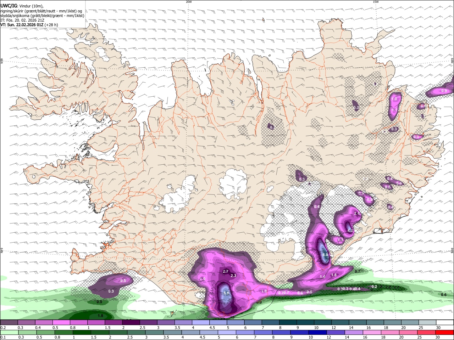Click the "UWC/IG: Vindur (10m)," title line
Viewport: 454px width, 340px height.
tap(22, 6)
